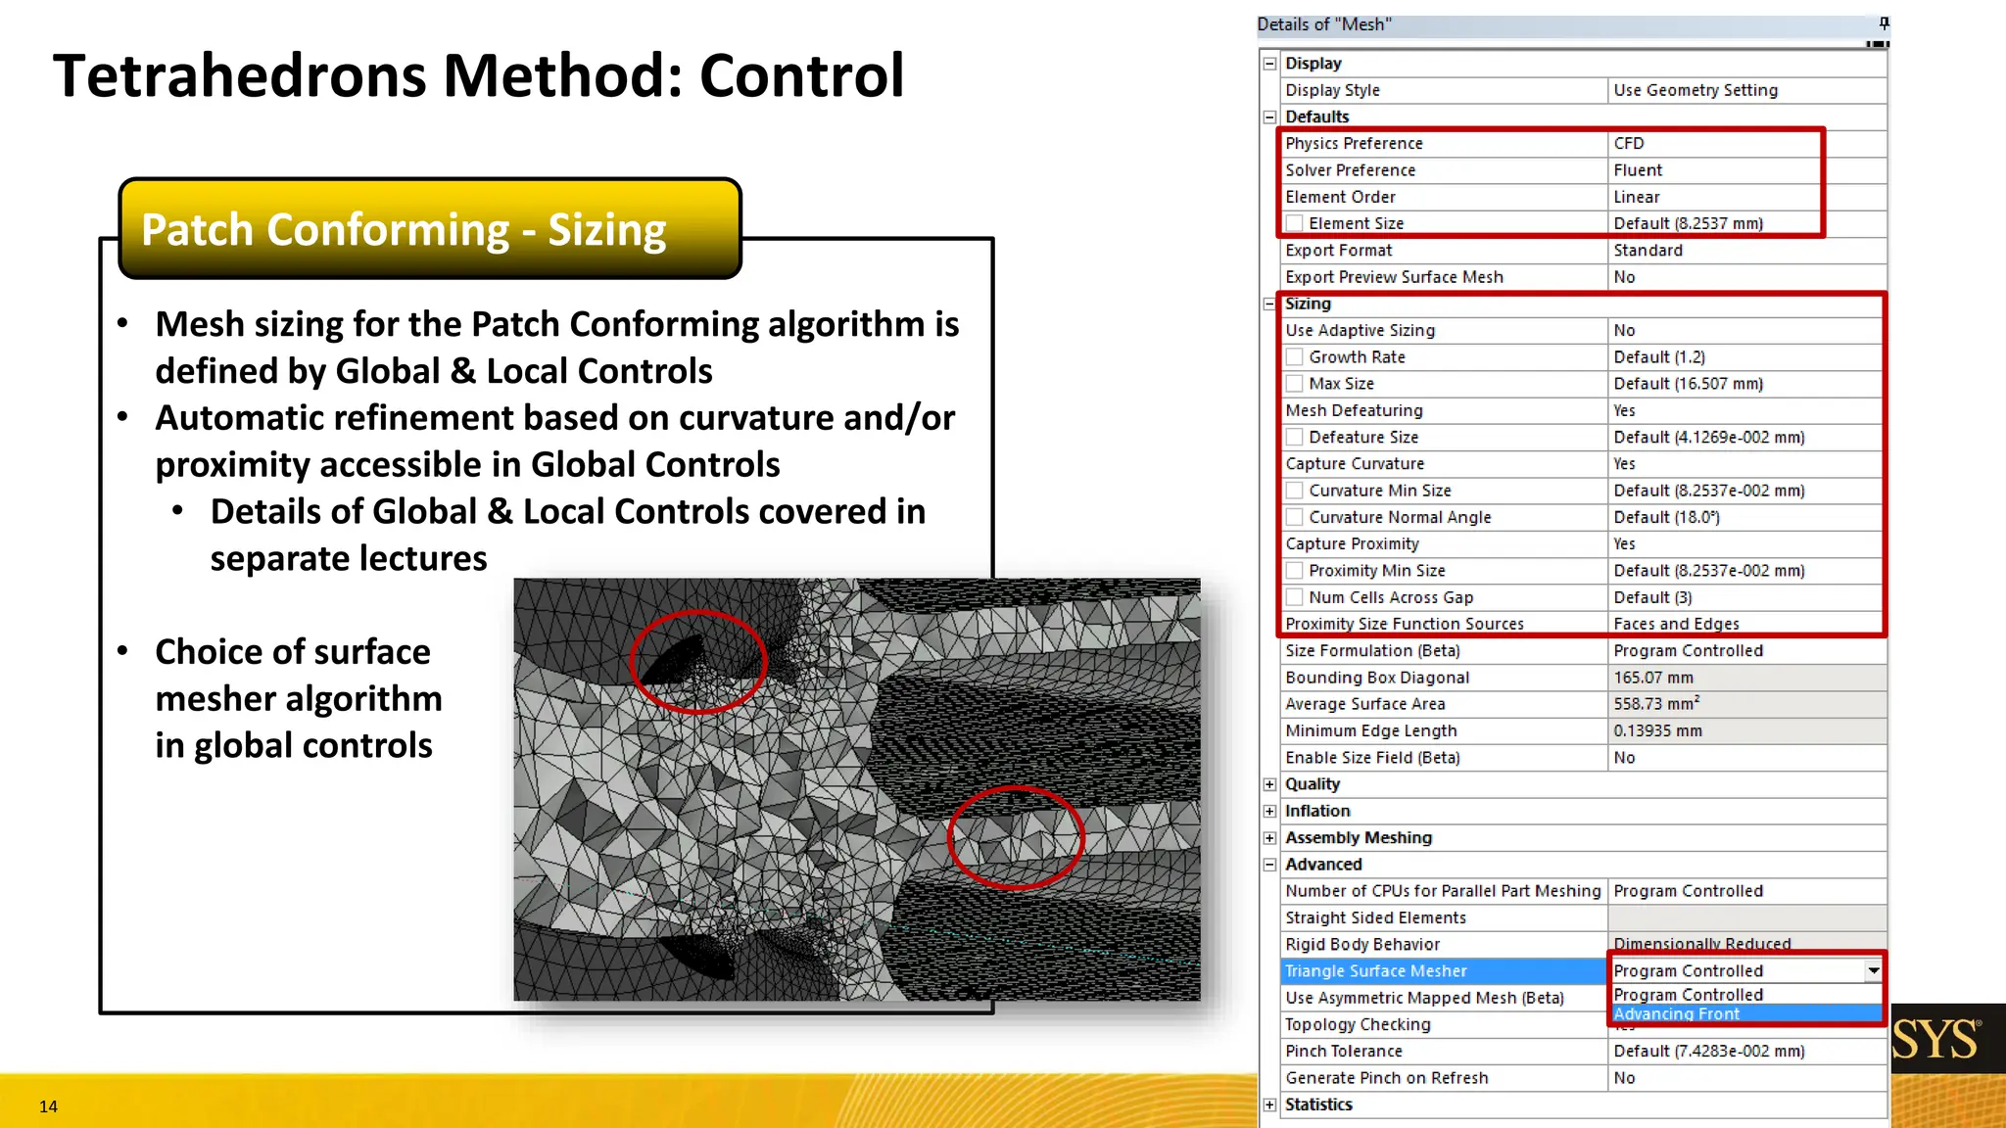Image resolution: width=2006 pixels, height=1128 pixels.
Task: Click the Mesh Defeaturing value Yes
Action: [x=1747, y=410]
